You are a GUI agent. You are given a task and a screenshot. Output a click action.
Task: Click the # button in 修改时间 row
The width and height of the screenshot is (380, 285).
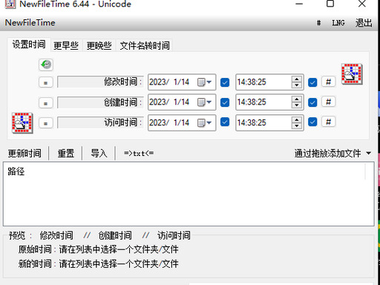328,82
